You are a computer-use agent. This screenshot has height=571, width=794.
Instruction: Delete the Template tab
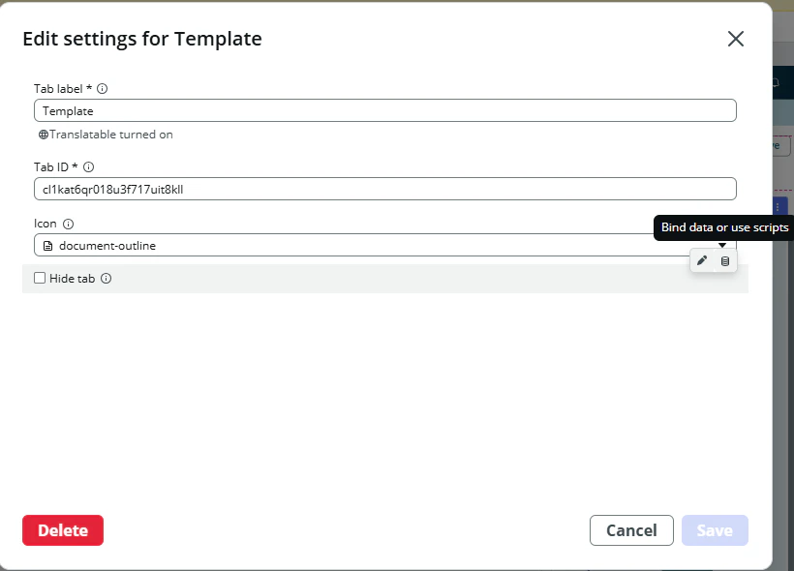pyautogui.click(x=63, y=530)
